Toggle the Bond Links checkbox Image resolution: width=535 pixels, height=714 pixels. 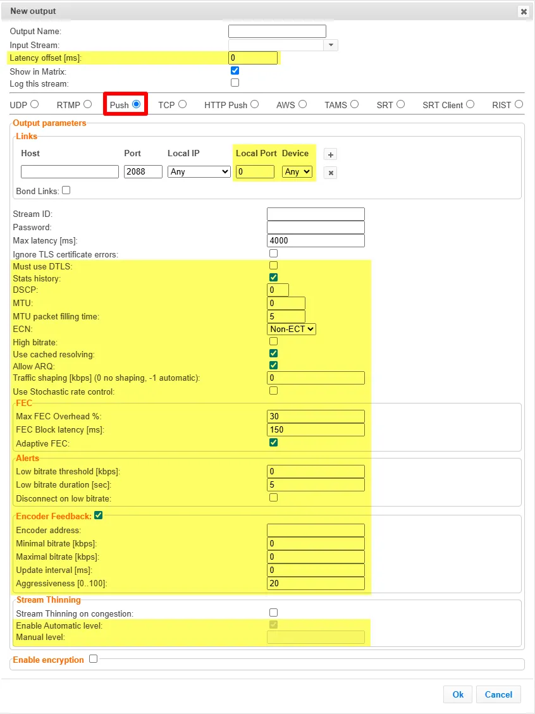[x=66, y=190]
